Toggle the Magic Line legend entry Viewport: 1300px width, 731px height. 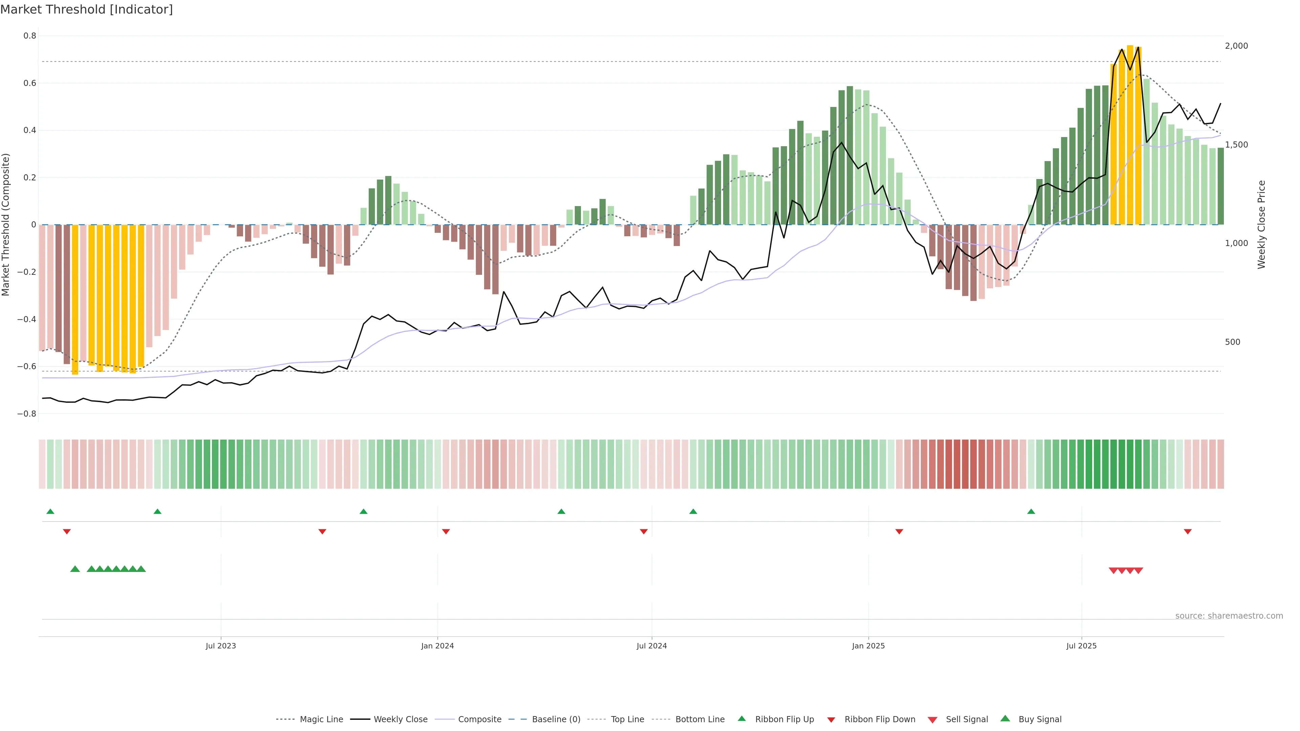[x=321, y=719]
